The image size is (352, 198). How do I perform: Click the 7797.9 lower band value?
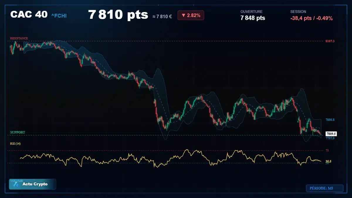tap(330, 138)
